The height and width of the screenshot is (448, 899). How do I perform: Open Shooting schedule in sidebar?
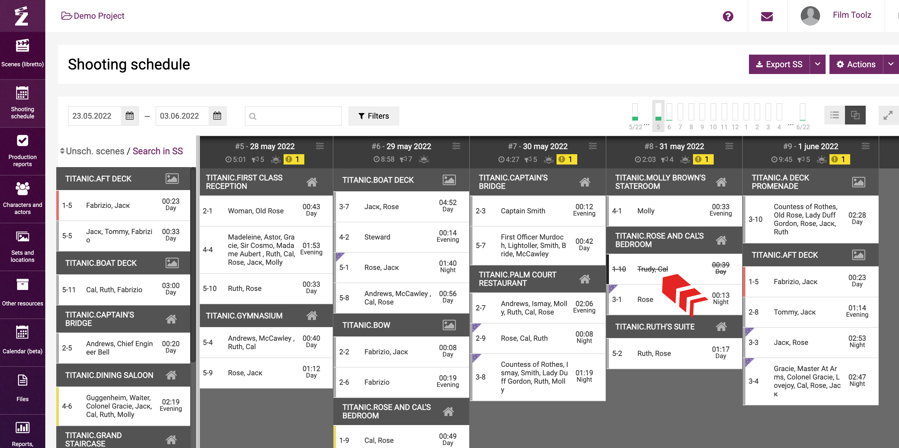click(x=22, y=103)
